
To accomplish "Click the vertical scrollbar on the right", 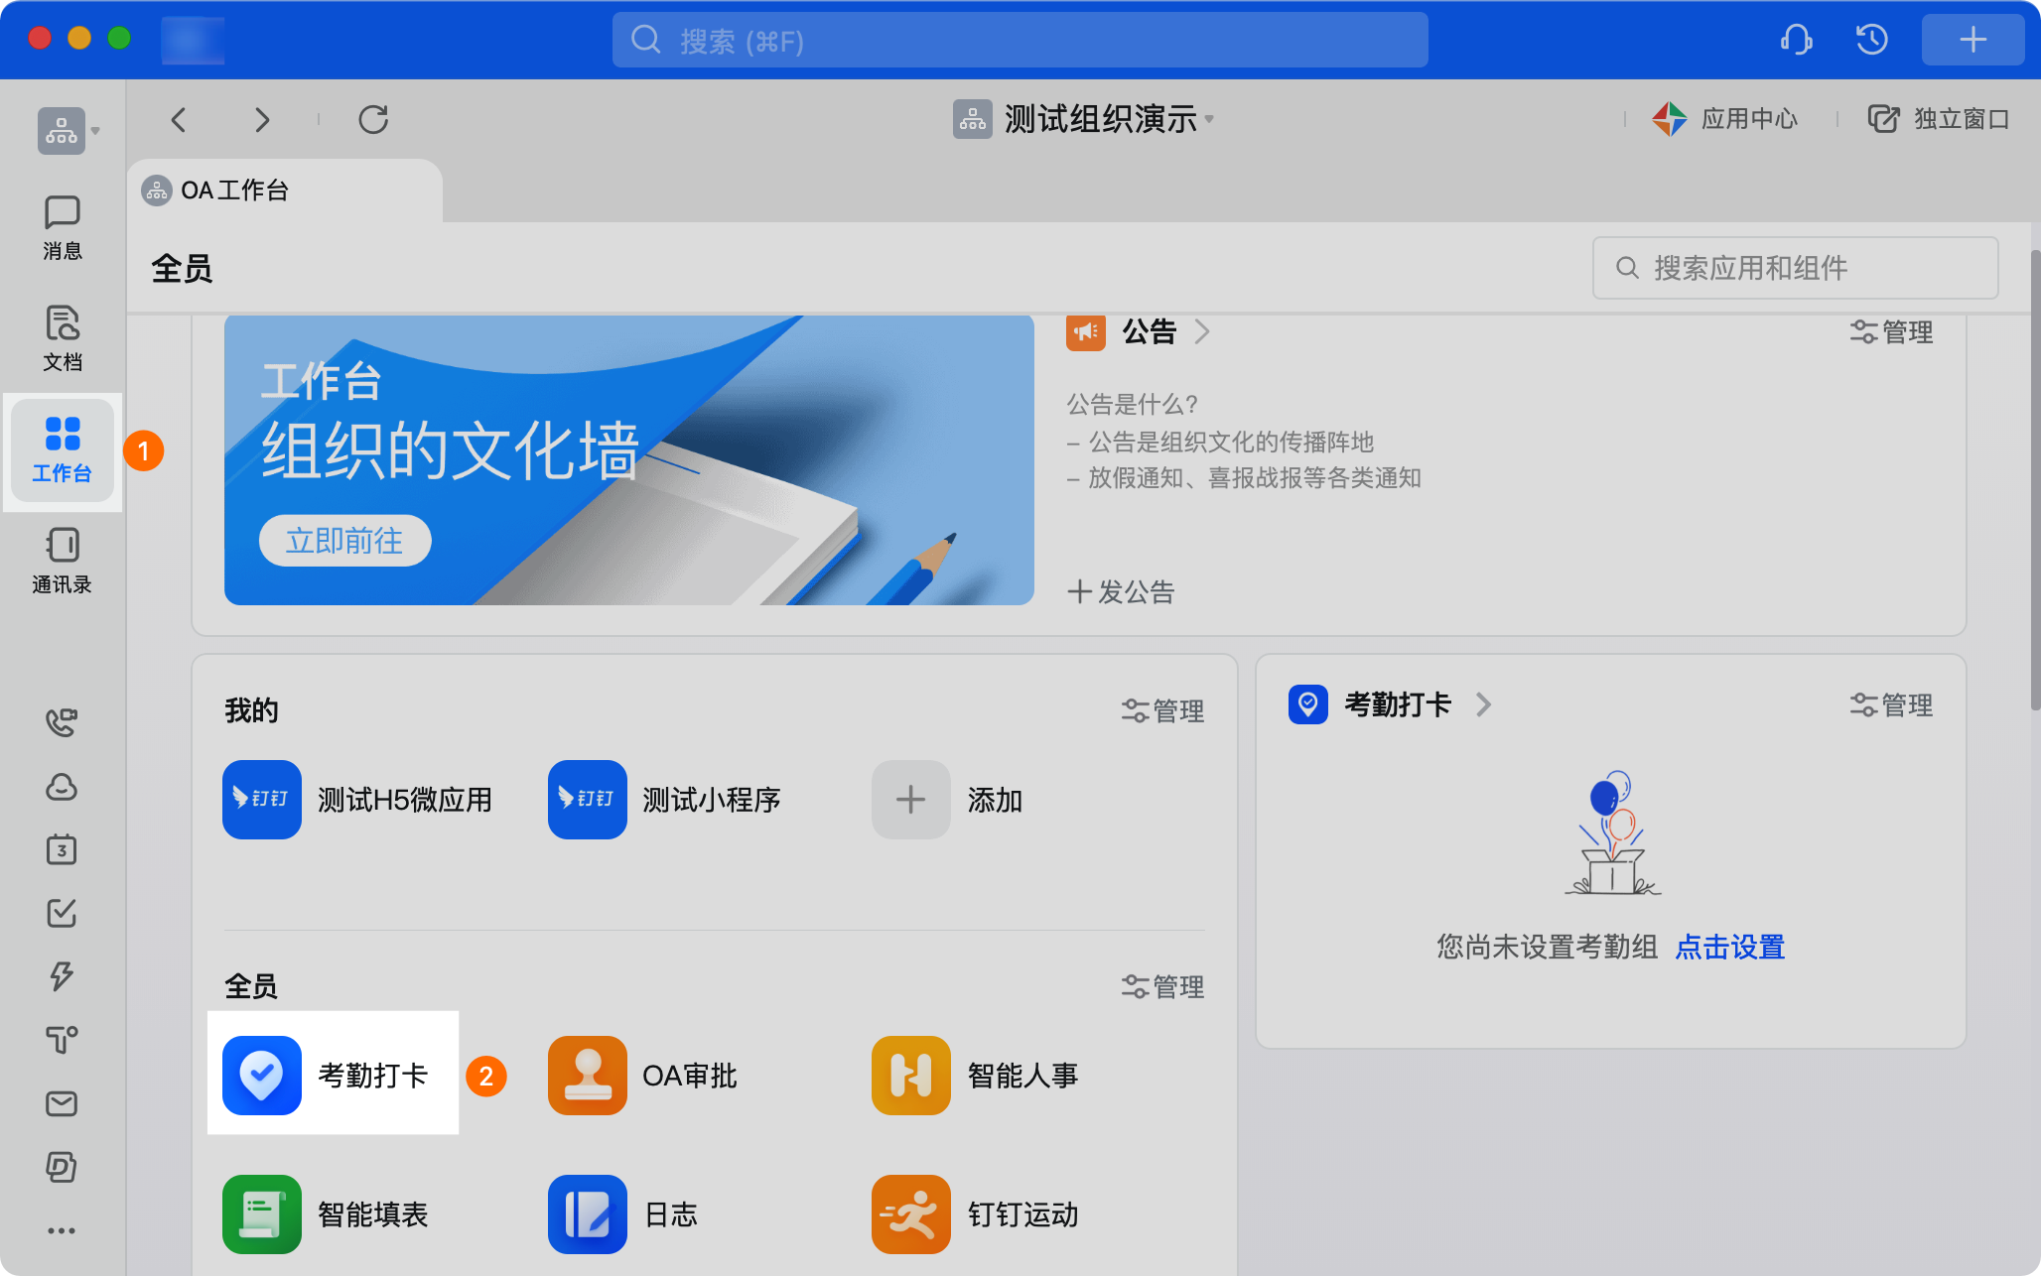I will 2034,479.
